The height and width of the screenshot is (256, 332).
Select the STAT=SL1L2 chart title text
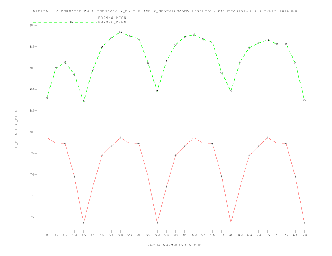[x=165, y=11]
